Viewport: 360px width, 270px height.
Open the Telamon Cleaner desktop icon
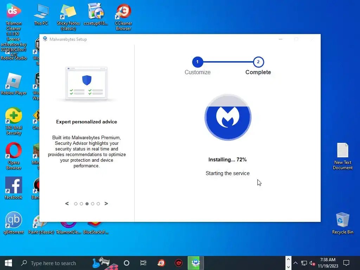(x=13, y=11)
